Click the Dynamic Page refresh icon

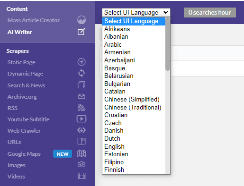click(x=81, y=73)
